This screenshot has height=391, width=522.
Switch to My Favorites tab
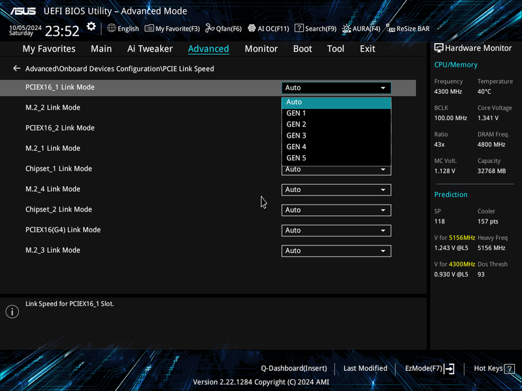click(49, 49)
